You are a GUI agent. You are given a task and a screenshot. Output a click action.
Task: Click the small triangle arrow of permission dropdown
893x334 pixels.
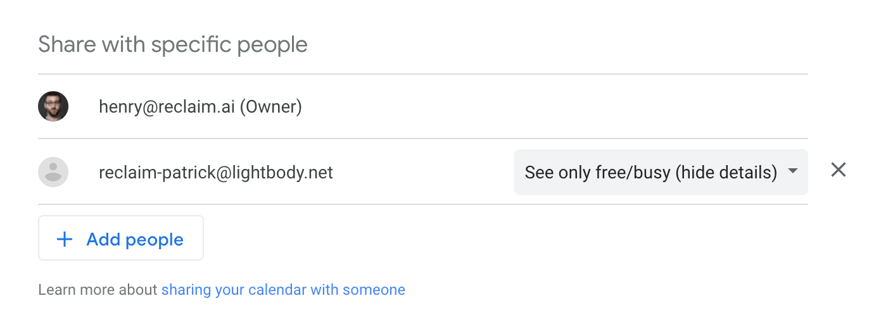click(792, 171)
